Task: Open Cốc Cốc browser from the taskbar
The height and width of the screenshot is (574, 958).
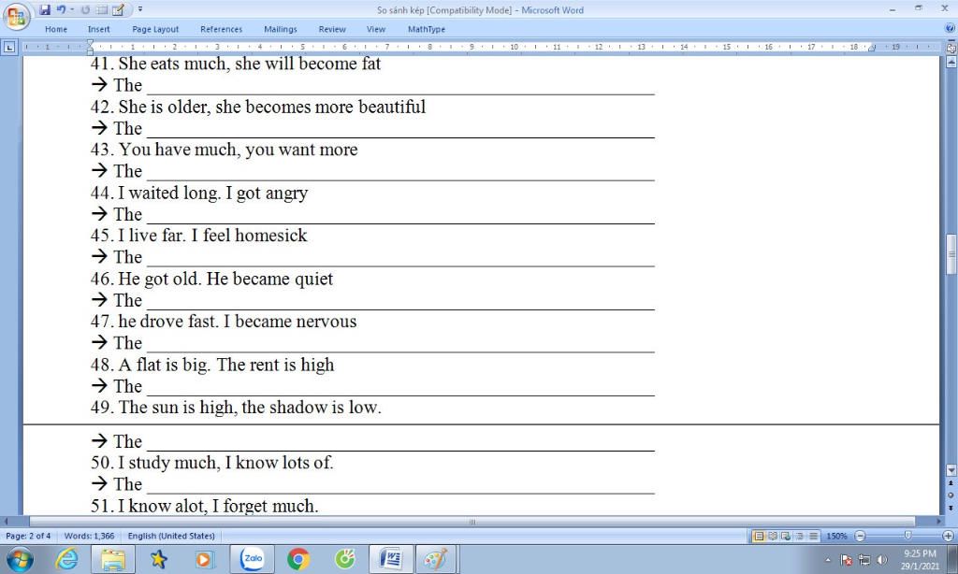Action: 344,559
